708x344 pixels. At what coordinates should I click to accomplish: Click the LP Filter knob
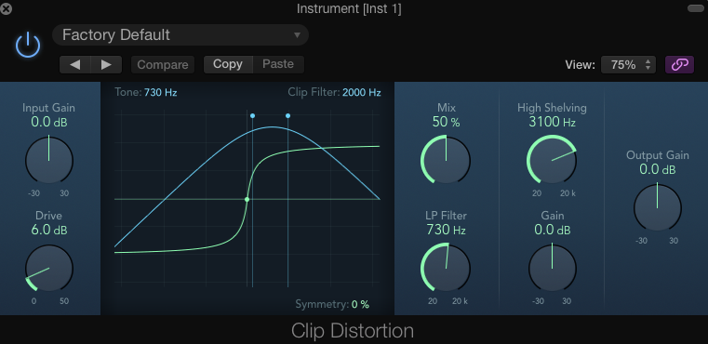click(446, 268)
